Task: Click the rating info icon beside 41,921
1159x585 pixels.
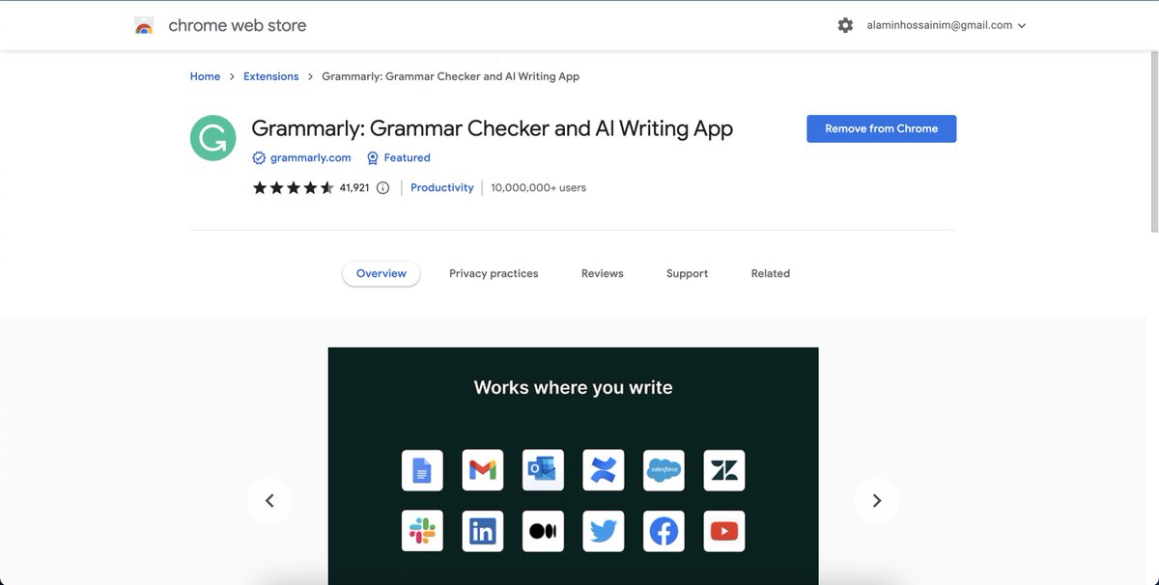Action: click(x=382, y=188)
